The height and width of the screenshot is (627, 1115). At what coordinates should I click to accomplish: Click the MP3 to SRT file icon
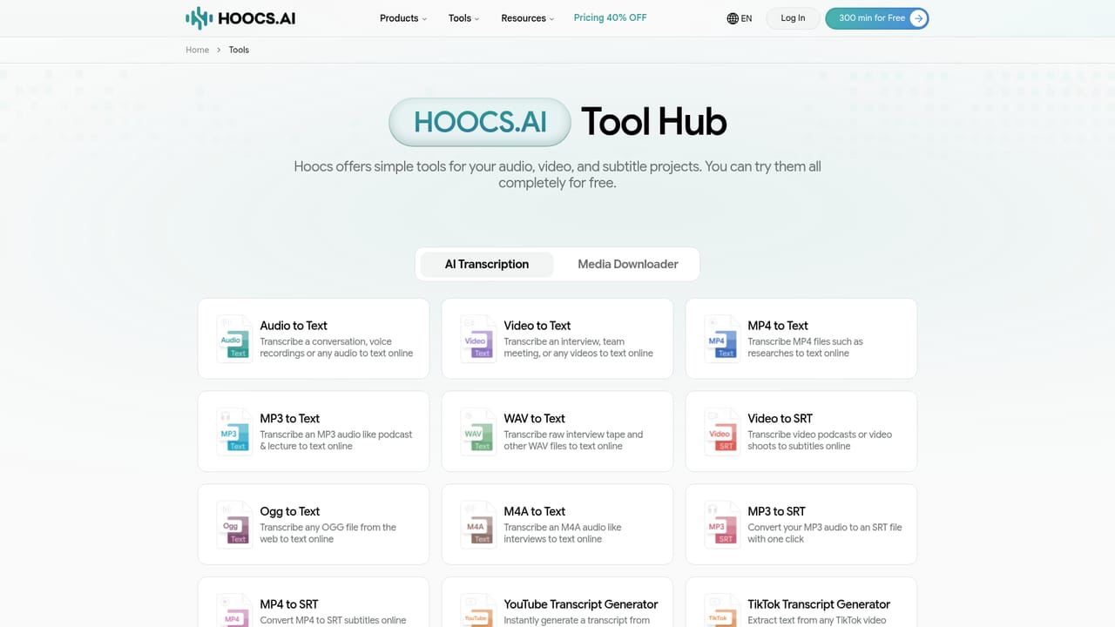(720, 525)
